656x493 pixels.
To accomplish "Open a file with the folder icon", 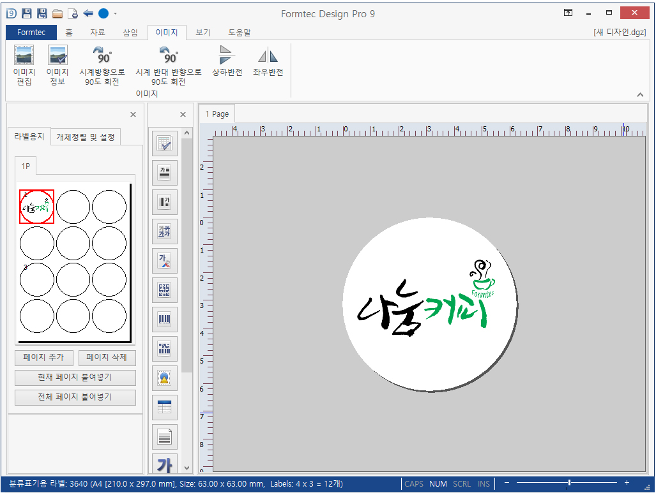I will tap(57, 13).
